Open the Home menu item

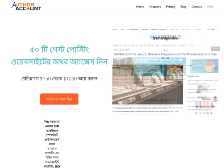click(140, 7)
